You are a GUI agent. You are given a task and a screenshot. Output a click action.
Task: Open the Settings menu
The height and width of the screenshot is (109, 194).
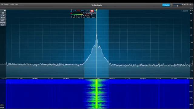[6, 4]
